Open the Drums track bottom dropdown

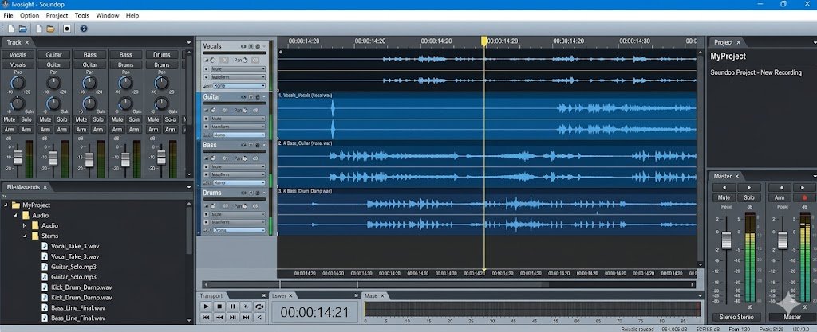(x=239, y=230)
